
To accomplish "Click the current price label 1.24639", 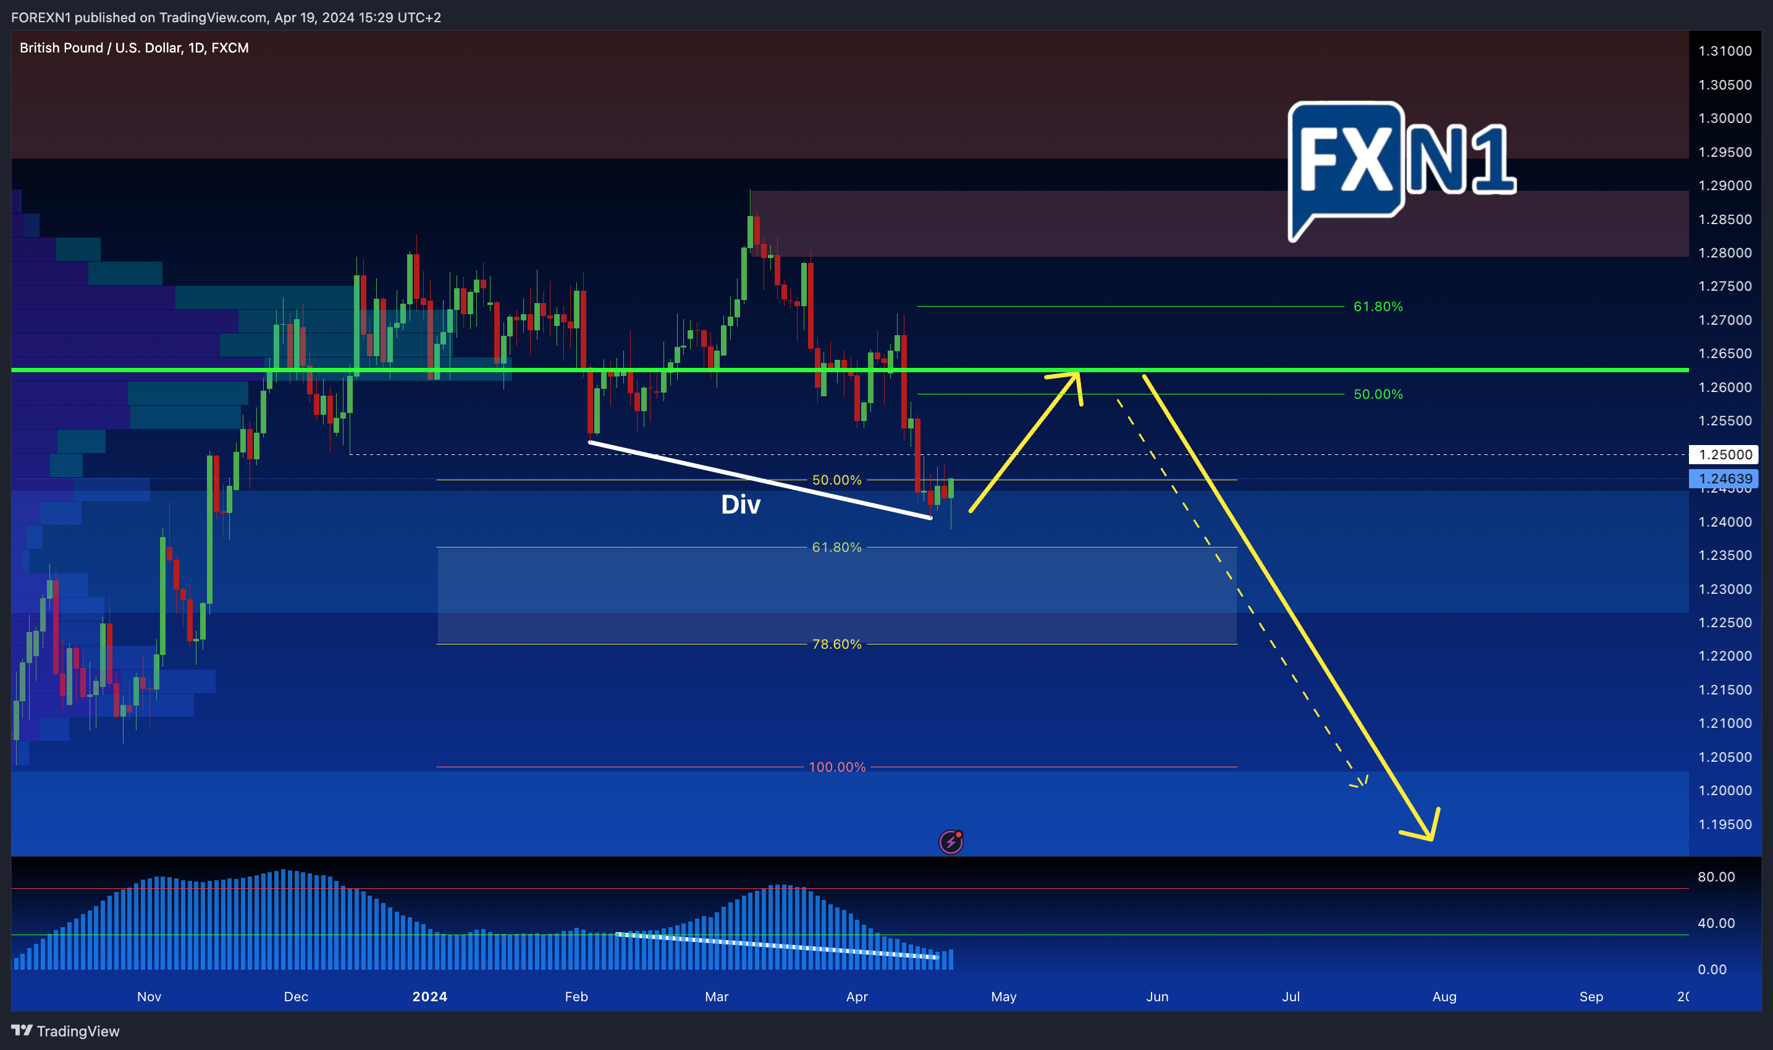I will pyautogui.click(x=1725, y=478).
